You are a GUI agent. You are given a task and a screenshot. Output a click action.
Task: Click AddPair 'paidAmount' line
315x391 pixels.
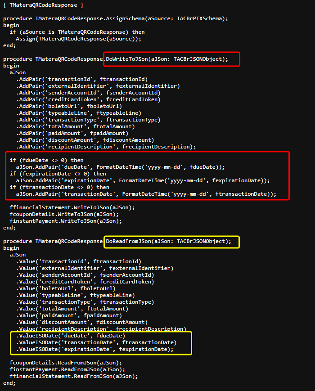(72, 133)
